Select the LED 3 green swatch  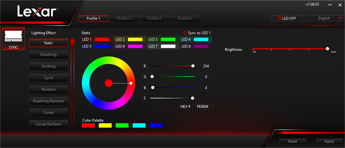pyautogui.click(x=168, y=40)
